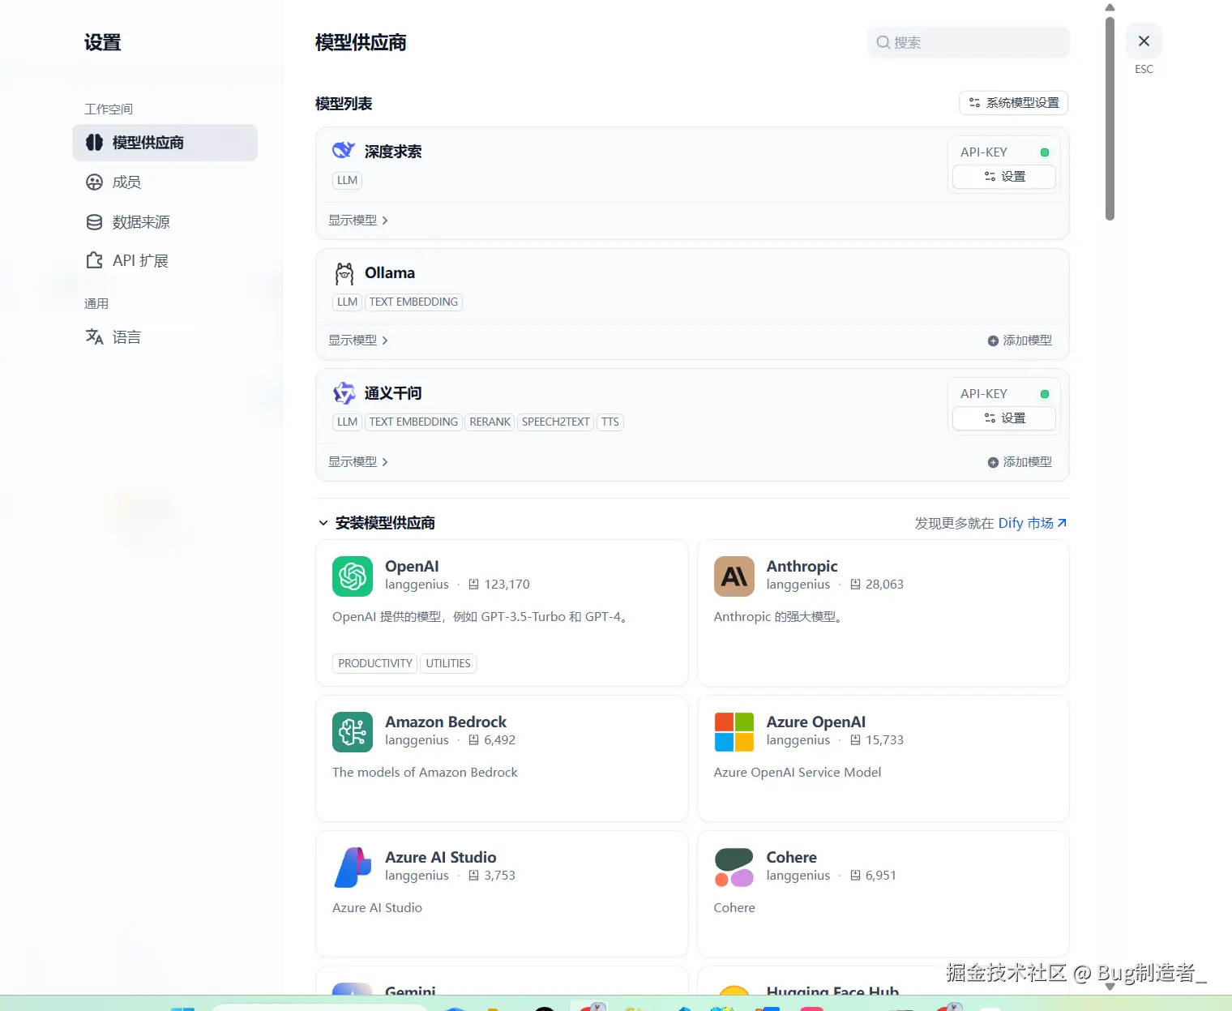The image size is (1232, 1011).
Task: Click the 深度求索 whale logo
Action: [x=343, y=150]
